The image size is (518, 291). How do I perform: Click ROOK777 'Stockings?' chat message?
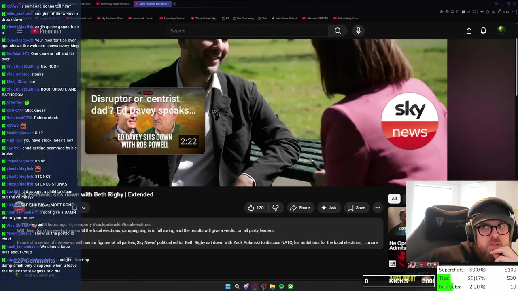coord(23,110)
